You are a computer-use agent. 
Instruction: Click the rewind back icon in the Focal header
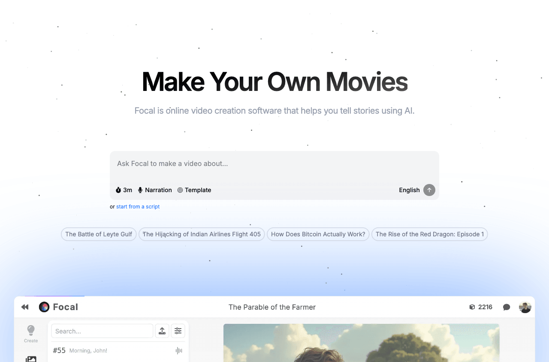coord(25,307)
